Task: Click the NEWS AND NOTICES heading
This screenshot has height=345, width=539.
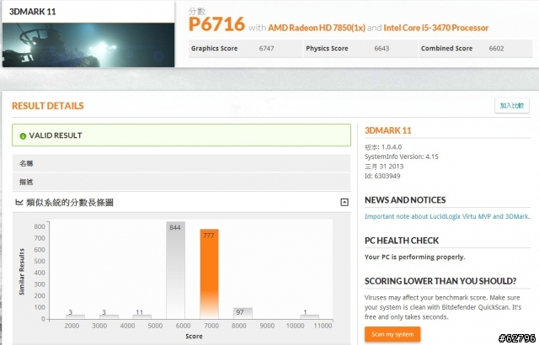Action: (x=405, y=200)
